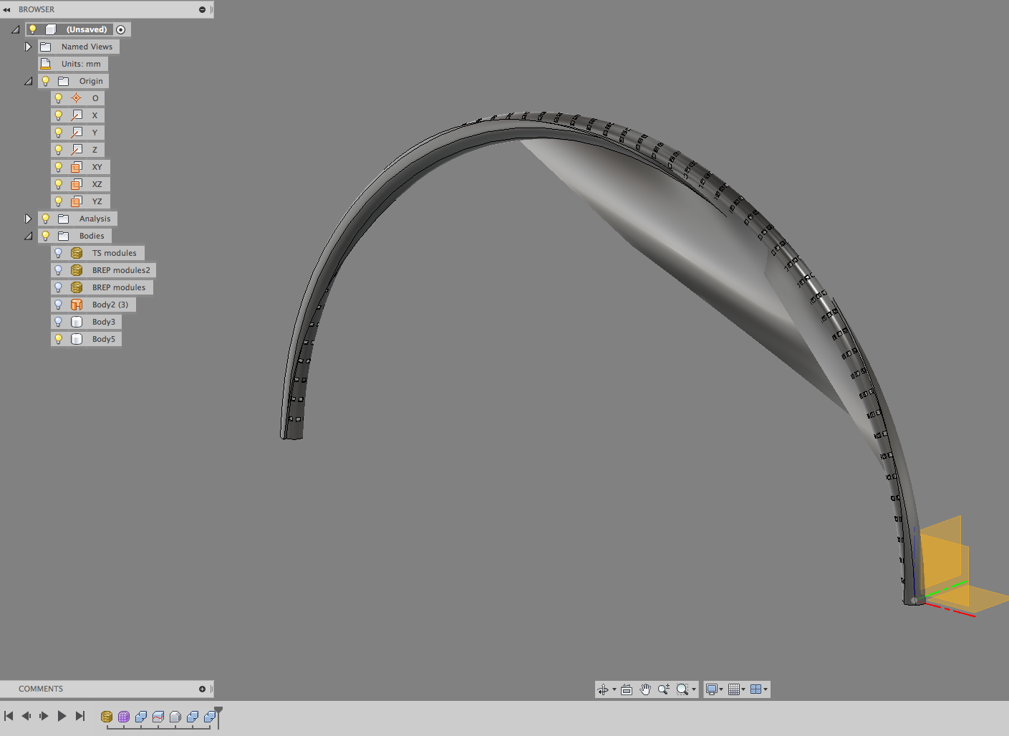
Task: Click the BROWSER panel header
Action: (x=36, y=9)
